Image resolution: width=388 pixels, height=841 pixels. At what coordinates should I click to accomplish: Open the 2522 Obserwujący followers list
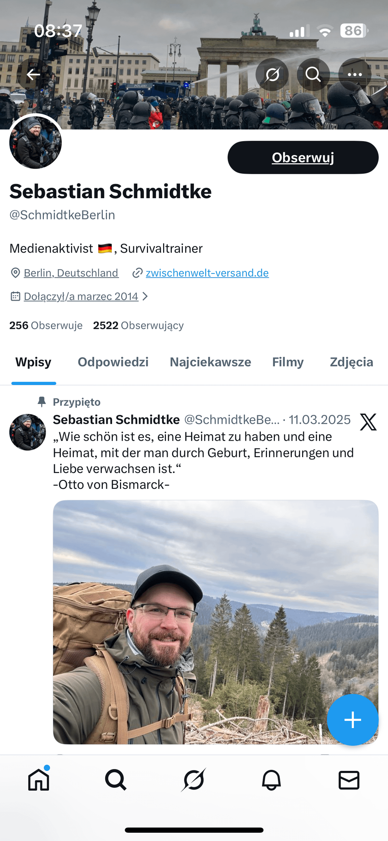[138, 326]
